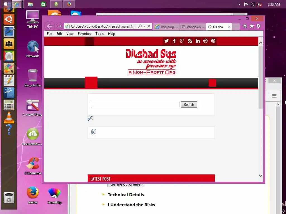Select the SmartFlip desktop icon
286x214 pixels.
tap(54, 196)
